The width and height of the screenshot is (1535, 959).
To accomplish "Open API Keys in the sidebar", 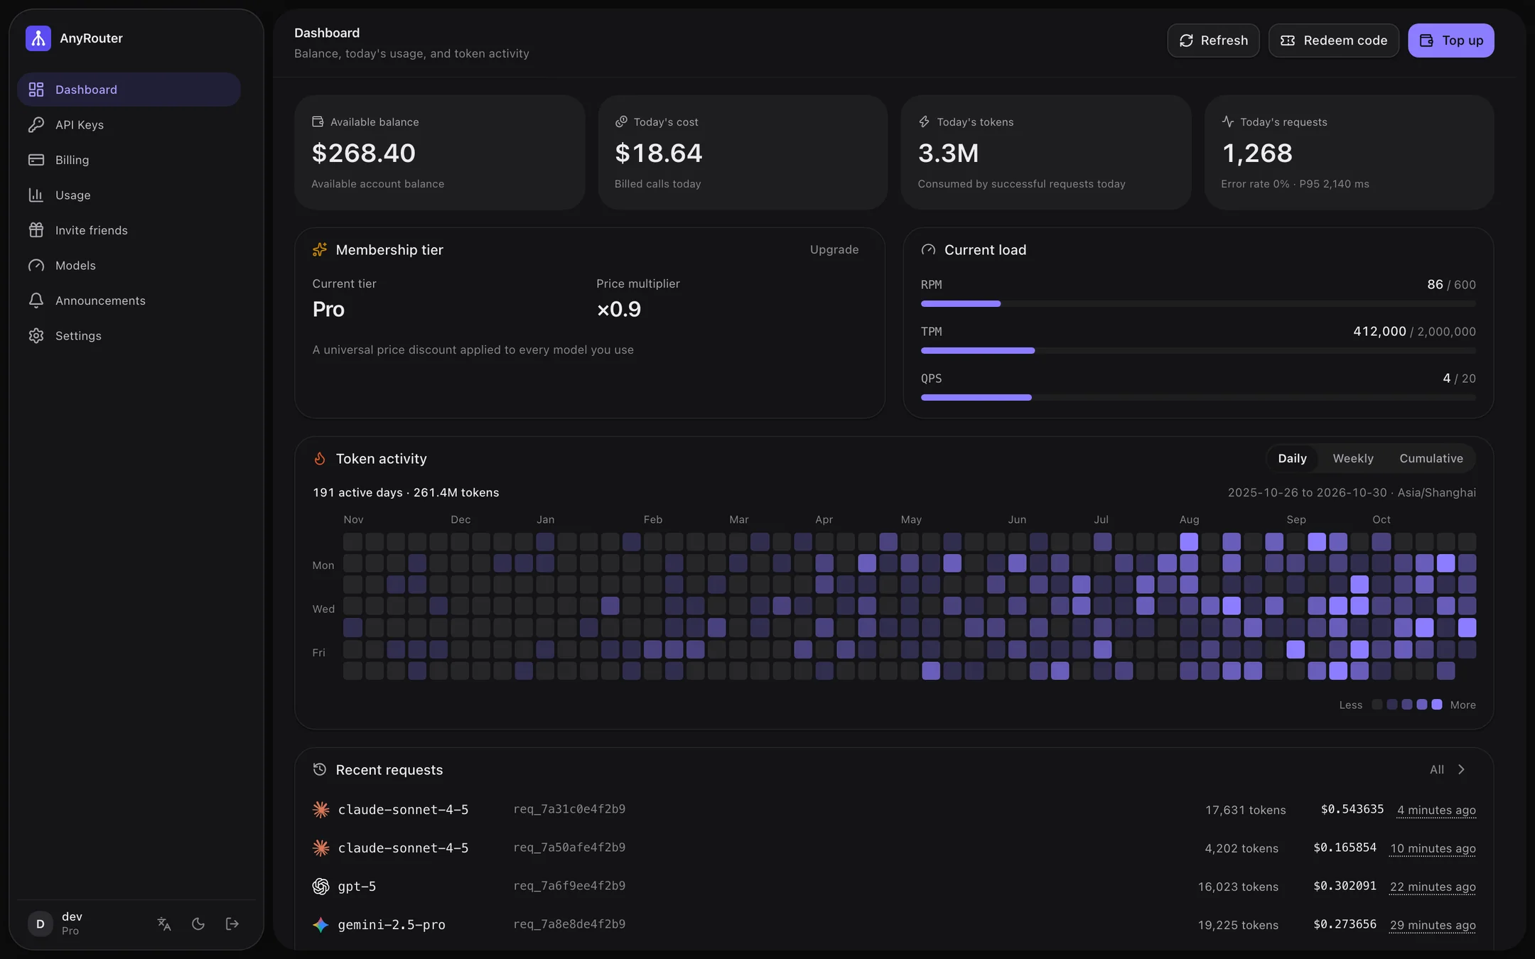I will 129,125.
